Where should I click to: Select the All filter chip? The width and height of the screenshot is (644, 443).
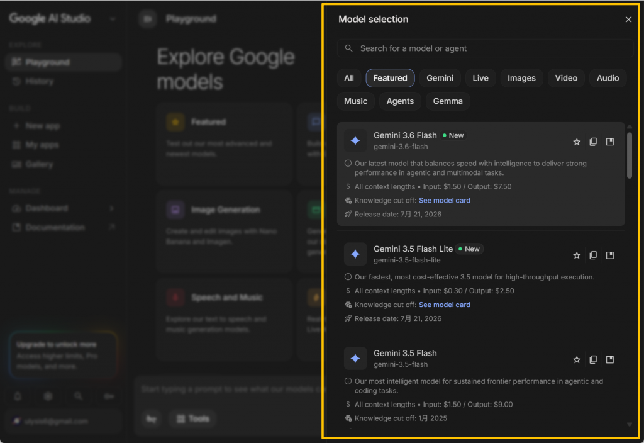pos(349,78)
